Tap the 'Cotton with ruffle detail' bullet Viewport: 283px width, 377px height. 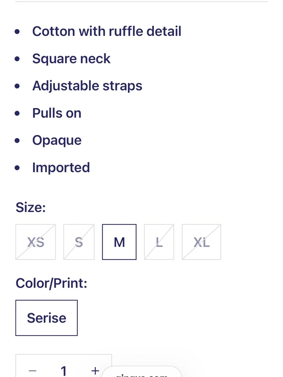point(107,31)
